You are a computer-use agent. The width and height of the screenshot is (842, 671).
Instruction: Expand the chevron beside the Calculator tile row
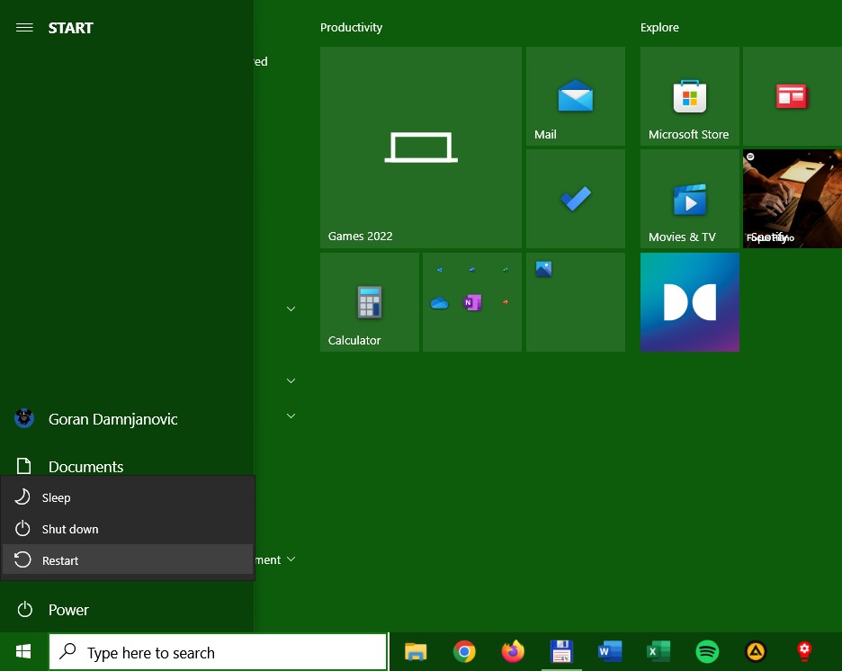291,309
